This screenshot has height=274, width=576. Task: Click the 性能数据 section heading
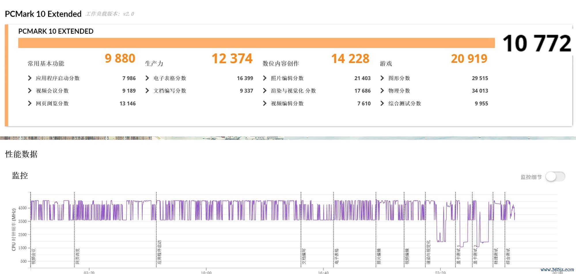(x=21, y=154)
